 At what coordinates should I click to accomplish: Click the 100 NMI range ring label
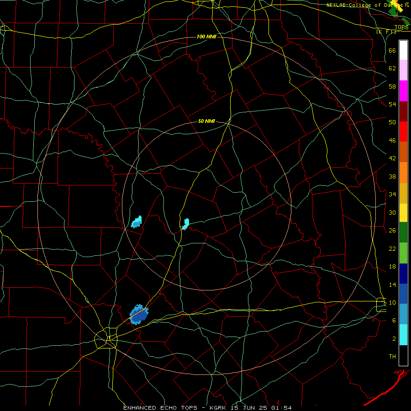[206, 37]
